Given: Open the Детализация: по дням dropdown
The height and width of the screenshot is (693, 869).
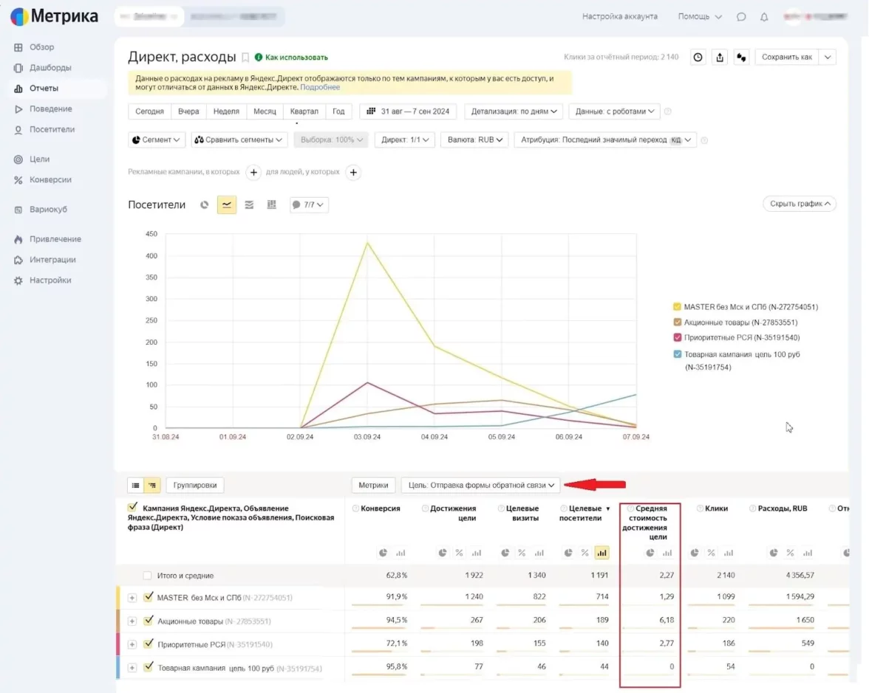Looking at the screenshot, I should coord(514,111).
